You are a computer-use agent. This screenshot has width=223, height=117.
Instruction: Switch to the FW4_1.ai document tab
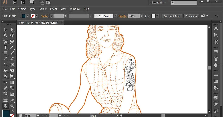pyautogui.click(x=39, y=23)
